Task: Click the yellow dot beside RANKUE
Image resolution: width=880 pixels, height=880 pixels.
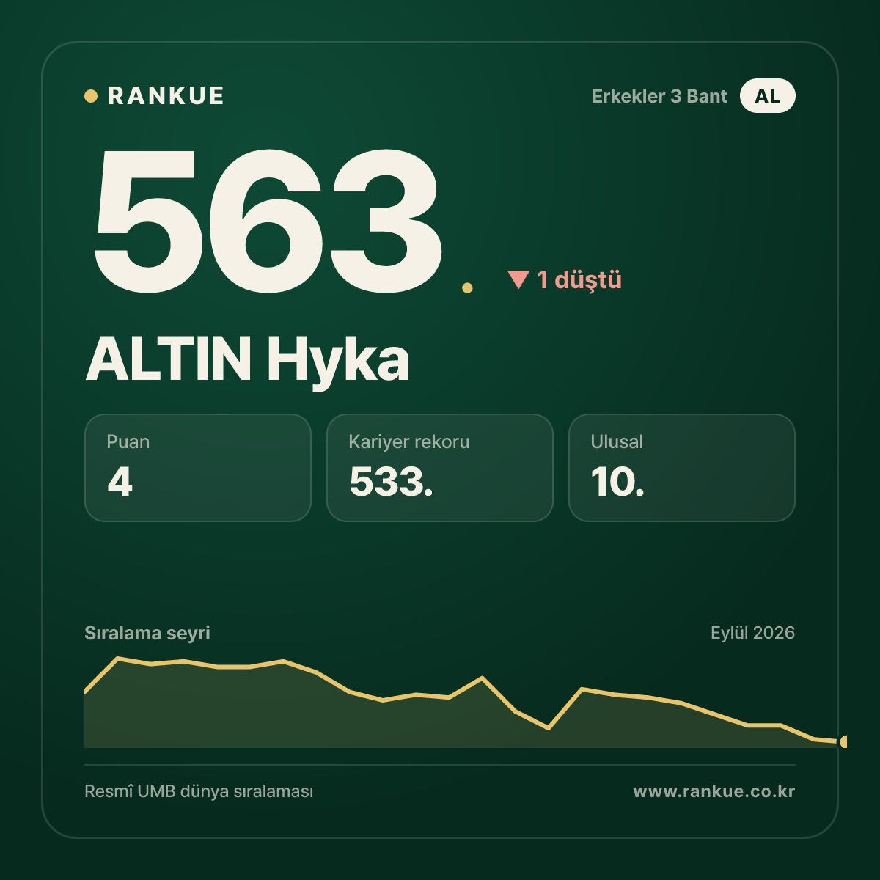Action: point(91,96)
